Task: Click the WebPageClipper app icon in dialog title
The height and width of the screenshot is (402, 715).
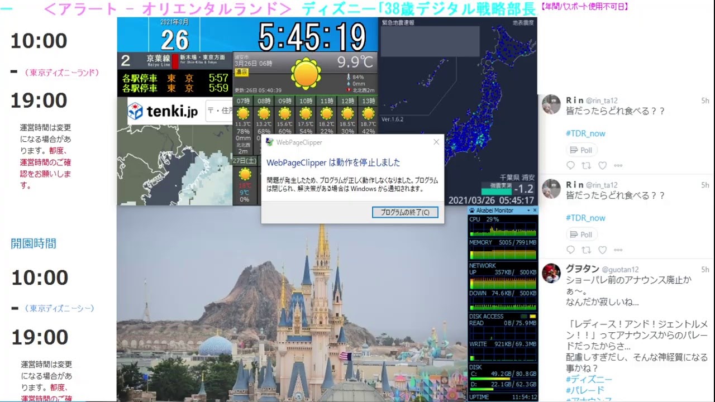Action: point(269,142)
